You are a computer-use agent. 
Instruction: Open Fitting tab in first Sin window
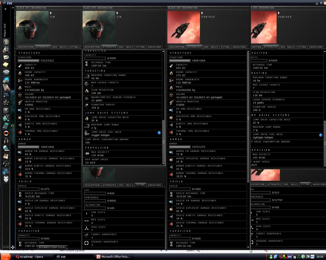click(74, 47)
